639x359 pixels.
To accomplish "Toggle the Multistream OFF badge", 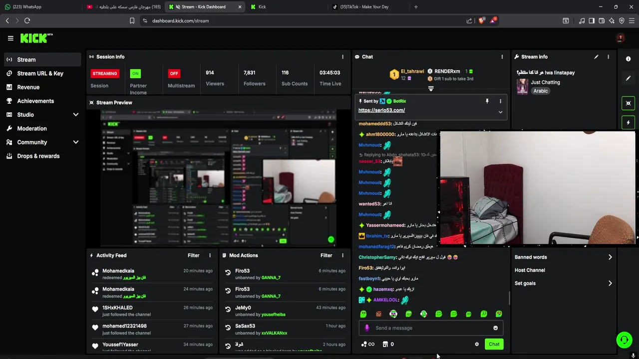I will click(x=174, y=73).
